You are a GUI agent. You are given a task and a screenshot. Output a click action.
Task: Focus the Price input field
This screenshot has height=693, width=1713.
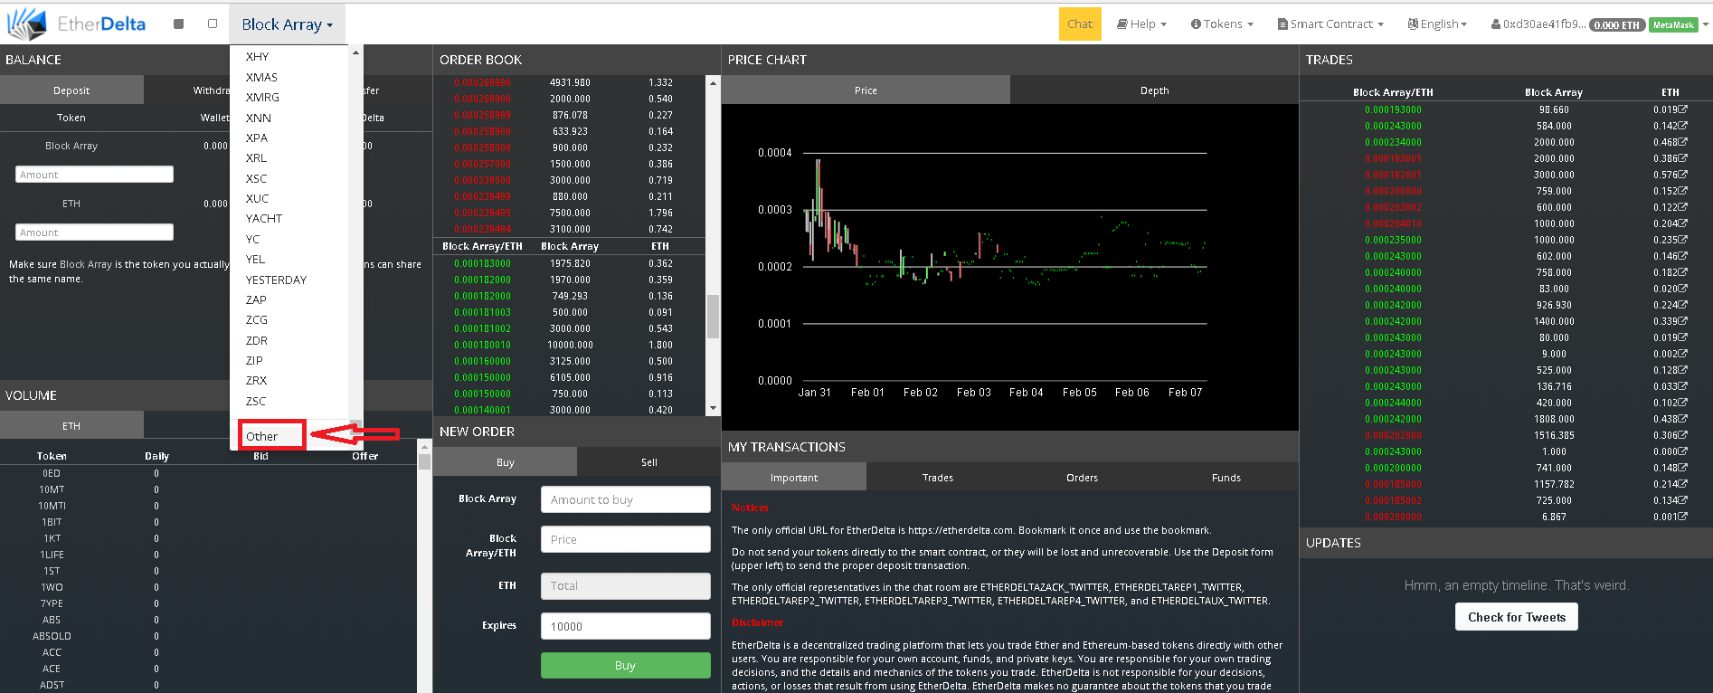625,539
